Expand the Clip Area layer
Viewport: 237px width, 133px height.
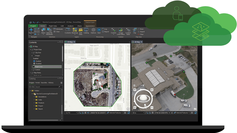pos(32,53)
